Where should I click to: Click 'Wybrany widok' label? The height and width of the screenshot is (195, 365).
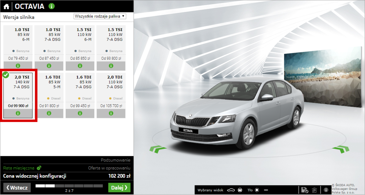(211, 190)
